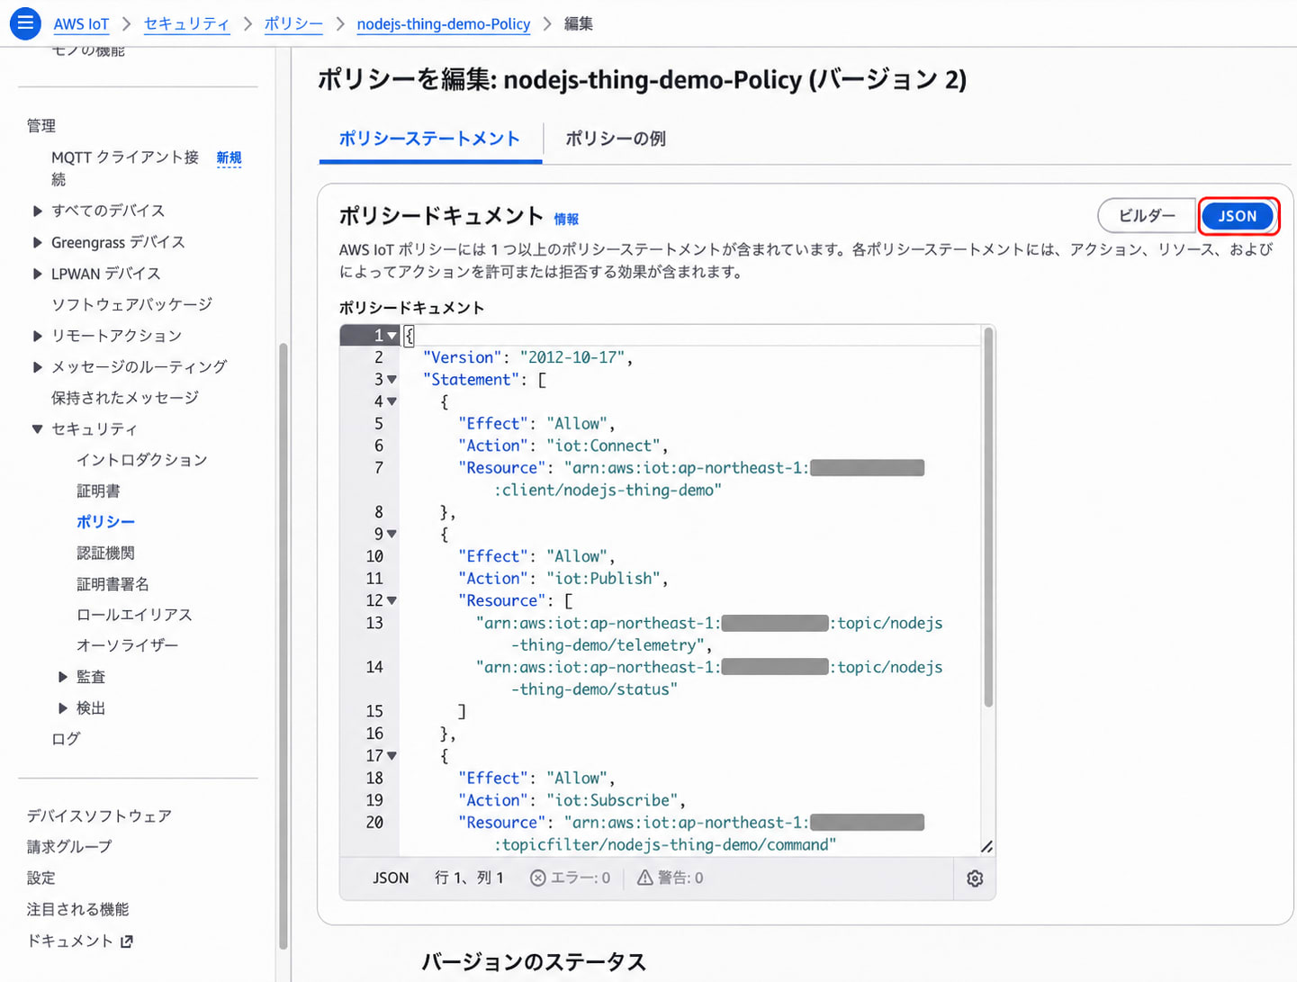Open オーソライザー in sidebar
This screenshot has width=1297, height=982.
127,645
